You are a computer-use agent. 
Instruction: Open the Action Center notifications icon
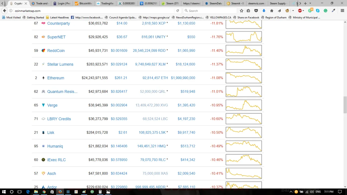click(340, 192)
